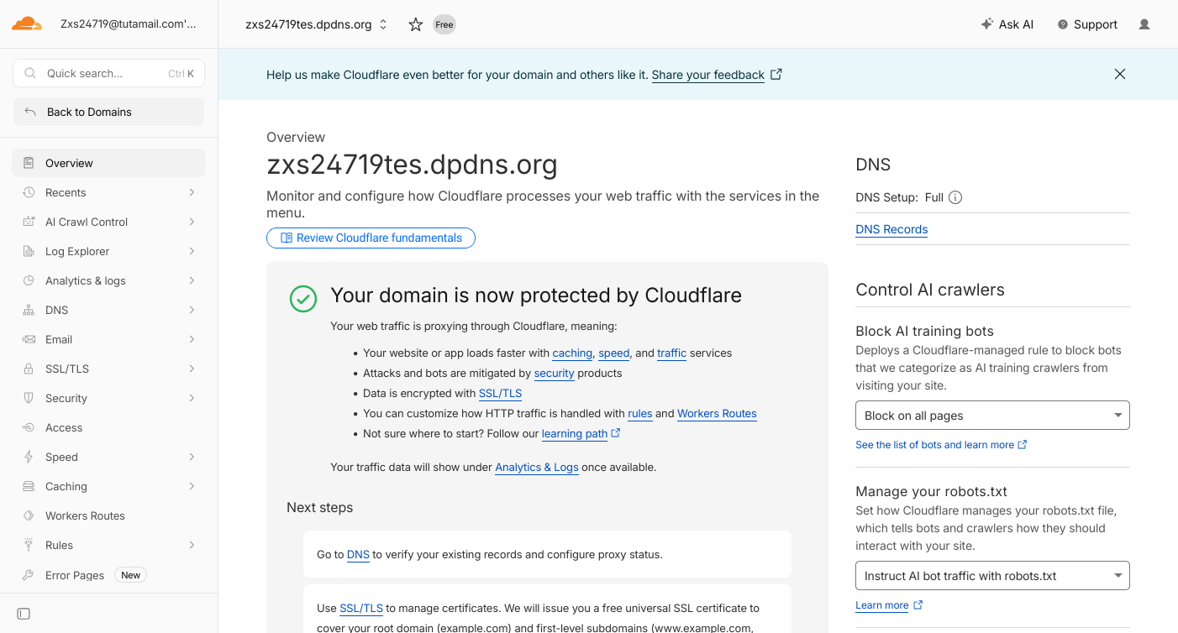This screenshot has width=1178, height=633.
Task: Click the Cloudflare logo
Action: (x=27, y=24)
